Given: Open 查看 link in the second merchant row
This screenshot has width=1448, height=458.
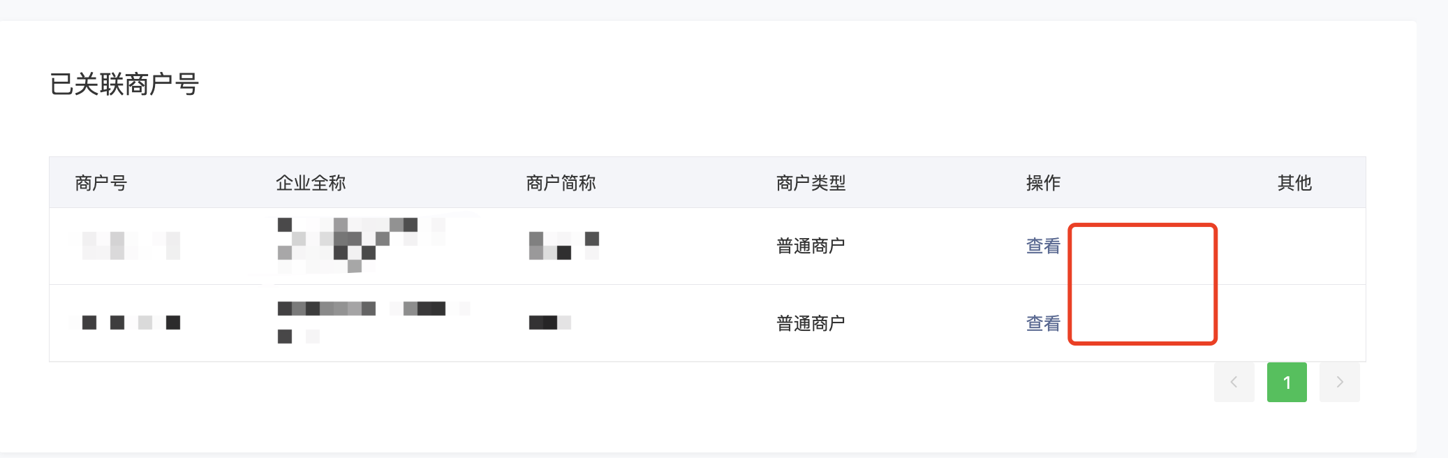Looking at the screenshot, I should click(1043, 323).
